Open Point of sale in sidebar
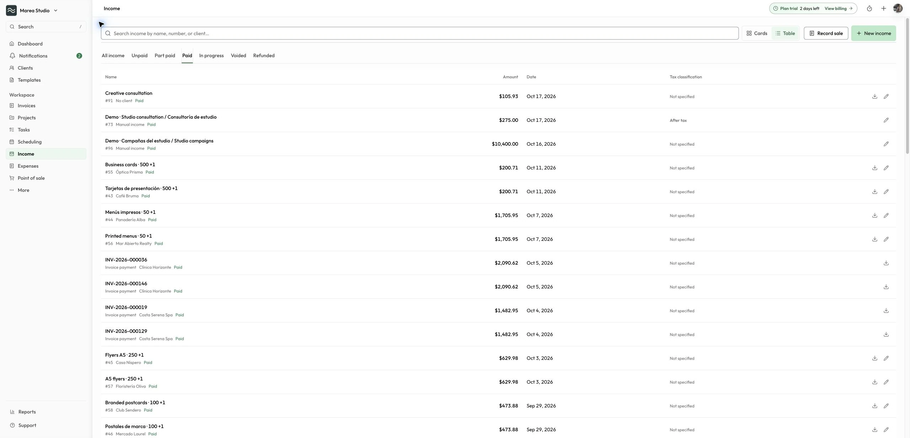Viewport: 910px width, 438px height. [46, 178]
